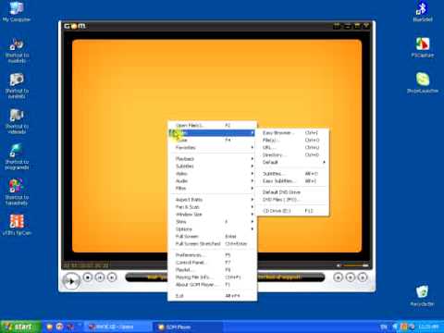Click the system tray clock
The height and width of the screenshot is (333, 444).
coord(429,327)
